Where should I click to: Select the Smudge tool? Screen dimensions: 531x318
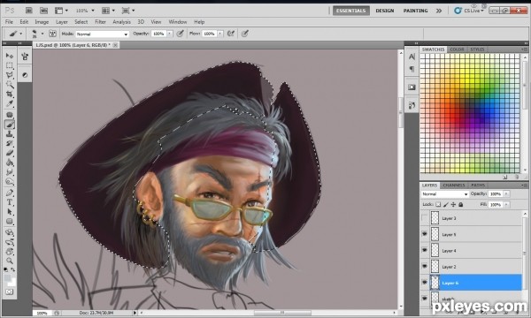(10, 172)
